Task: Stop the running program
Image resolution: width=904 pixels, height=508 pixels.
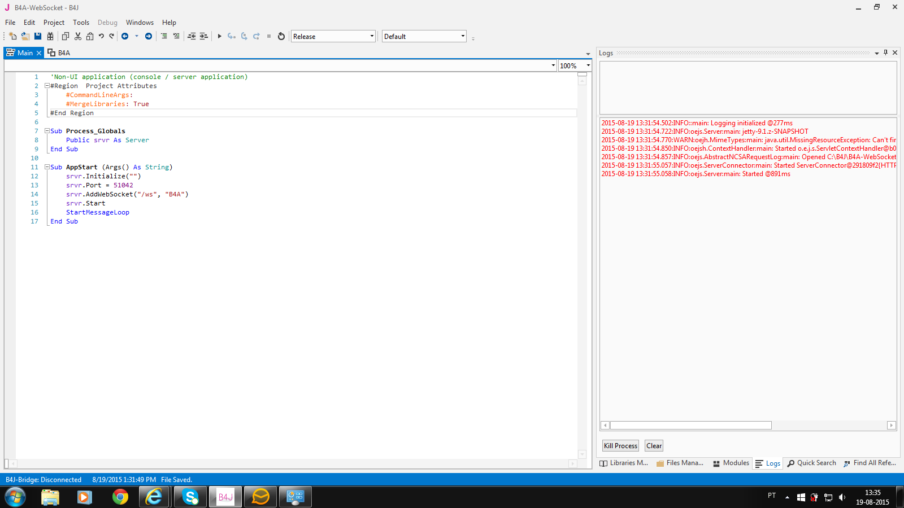Action: 269,36
